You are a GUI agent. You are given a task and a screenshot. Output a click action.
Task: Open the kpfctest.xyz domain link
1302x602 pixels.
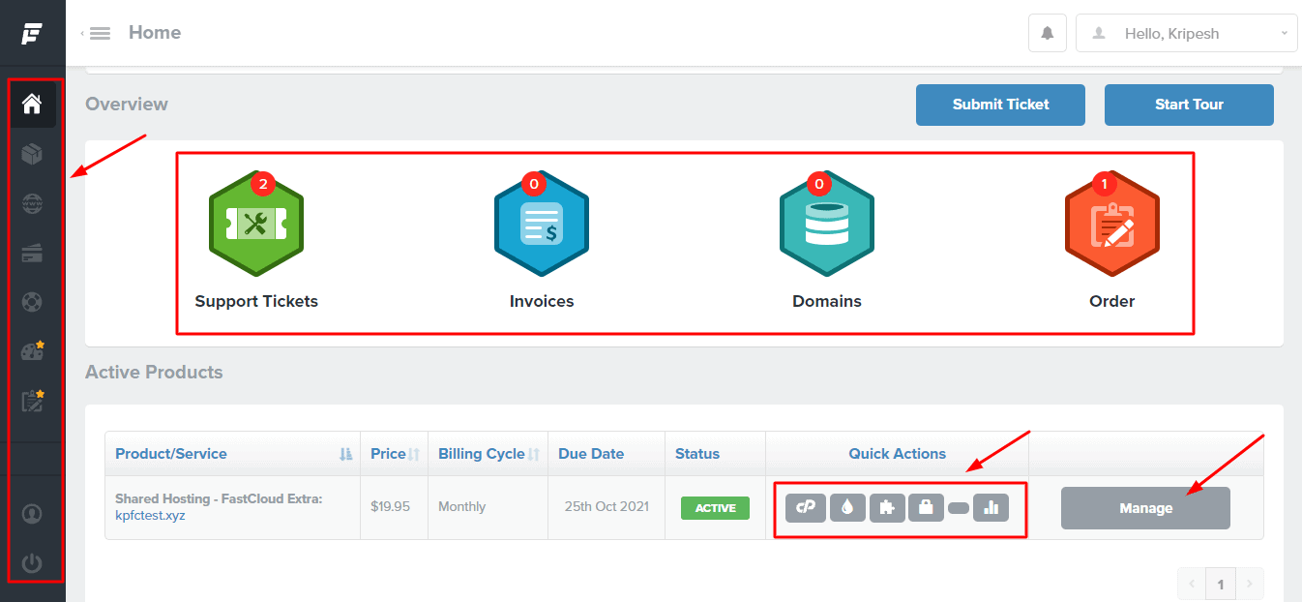150,516
